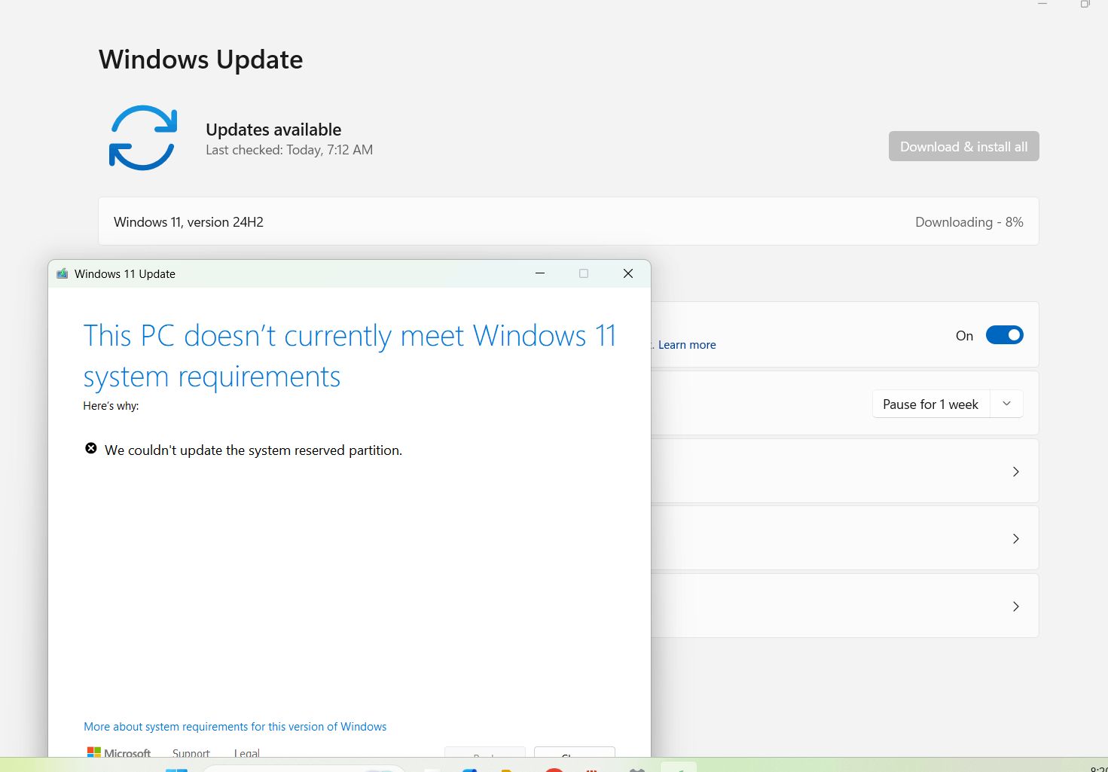Click the Updates available status heading
The height and width of the screenshot is (772, 1108).
click(273, 130)
